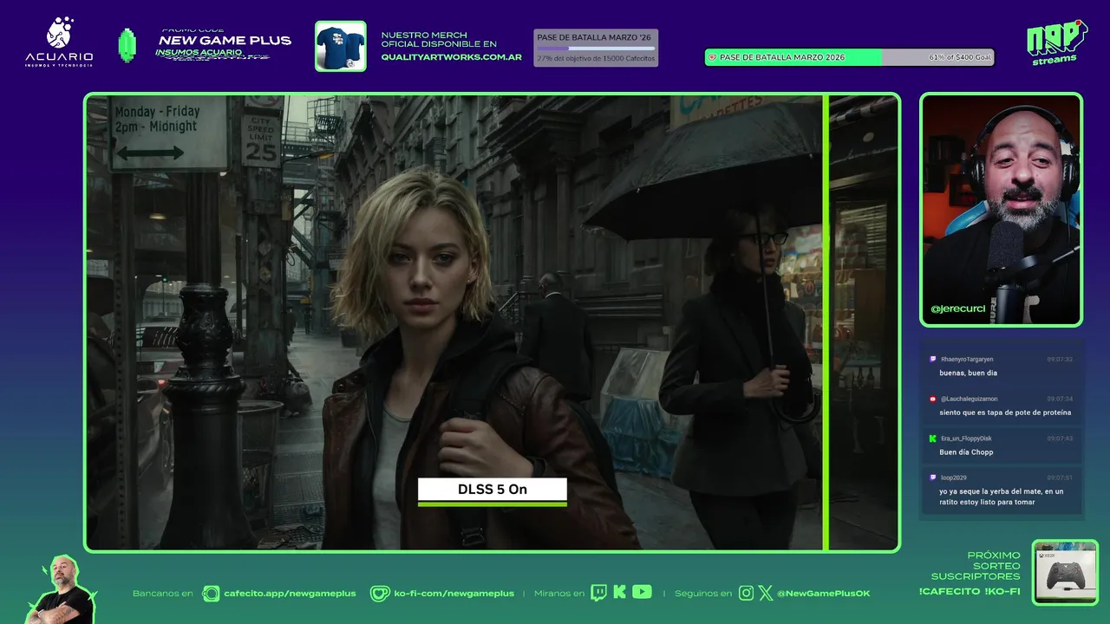This screenshot has width=1110, height=624.
Task: Click the green gem icon
Action: click(x=127, y=45)
